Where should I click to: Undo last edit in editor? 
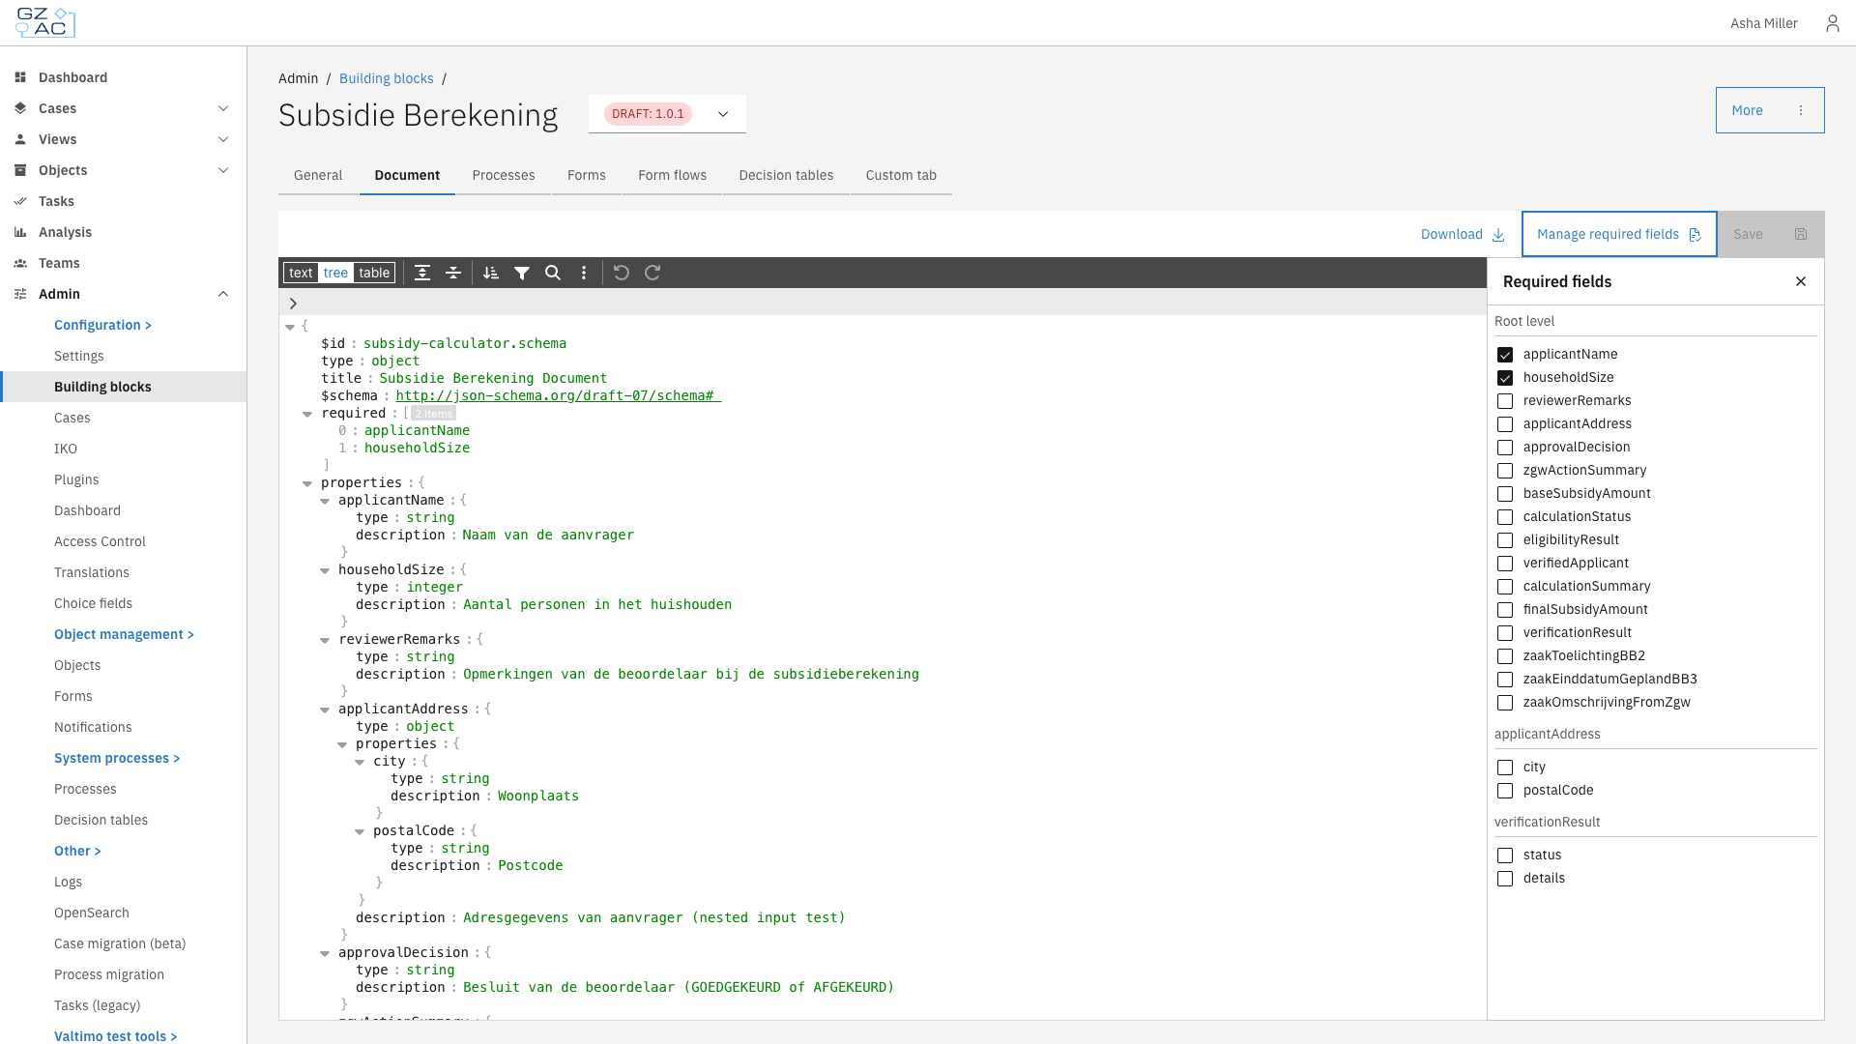[622, 273]
